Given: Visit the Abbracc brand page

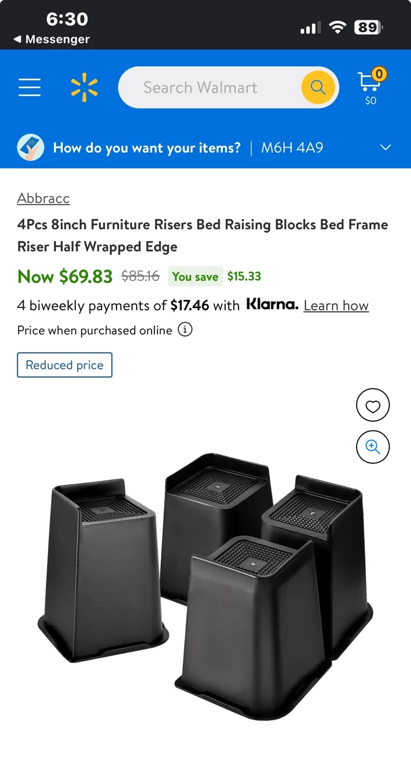Looking at the screenshot, I should 43,198.
